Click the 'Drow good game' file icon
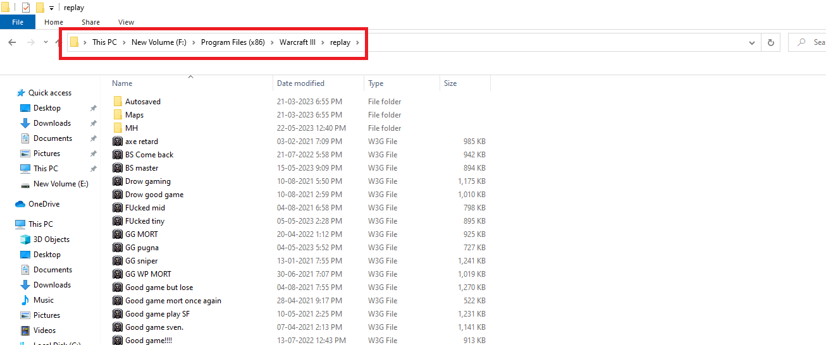The height and width of the screenshot is (345, 826). 118,195
